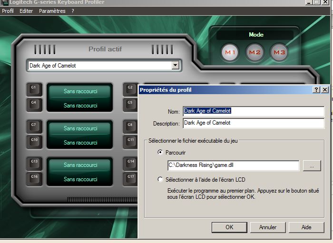This screenshot has width=333, height=243.
Task: Click the Aide button
Action: coord(306,227)
